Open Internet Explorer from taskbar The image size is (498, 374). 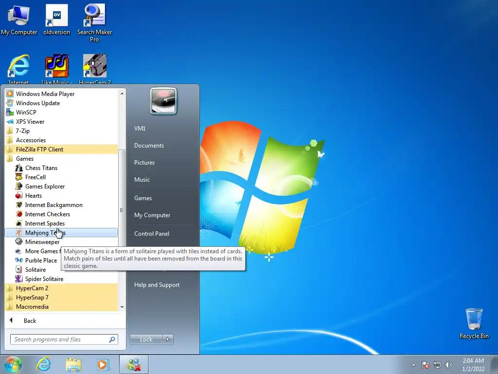tap(43, 364)
